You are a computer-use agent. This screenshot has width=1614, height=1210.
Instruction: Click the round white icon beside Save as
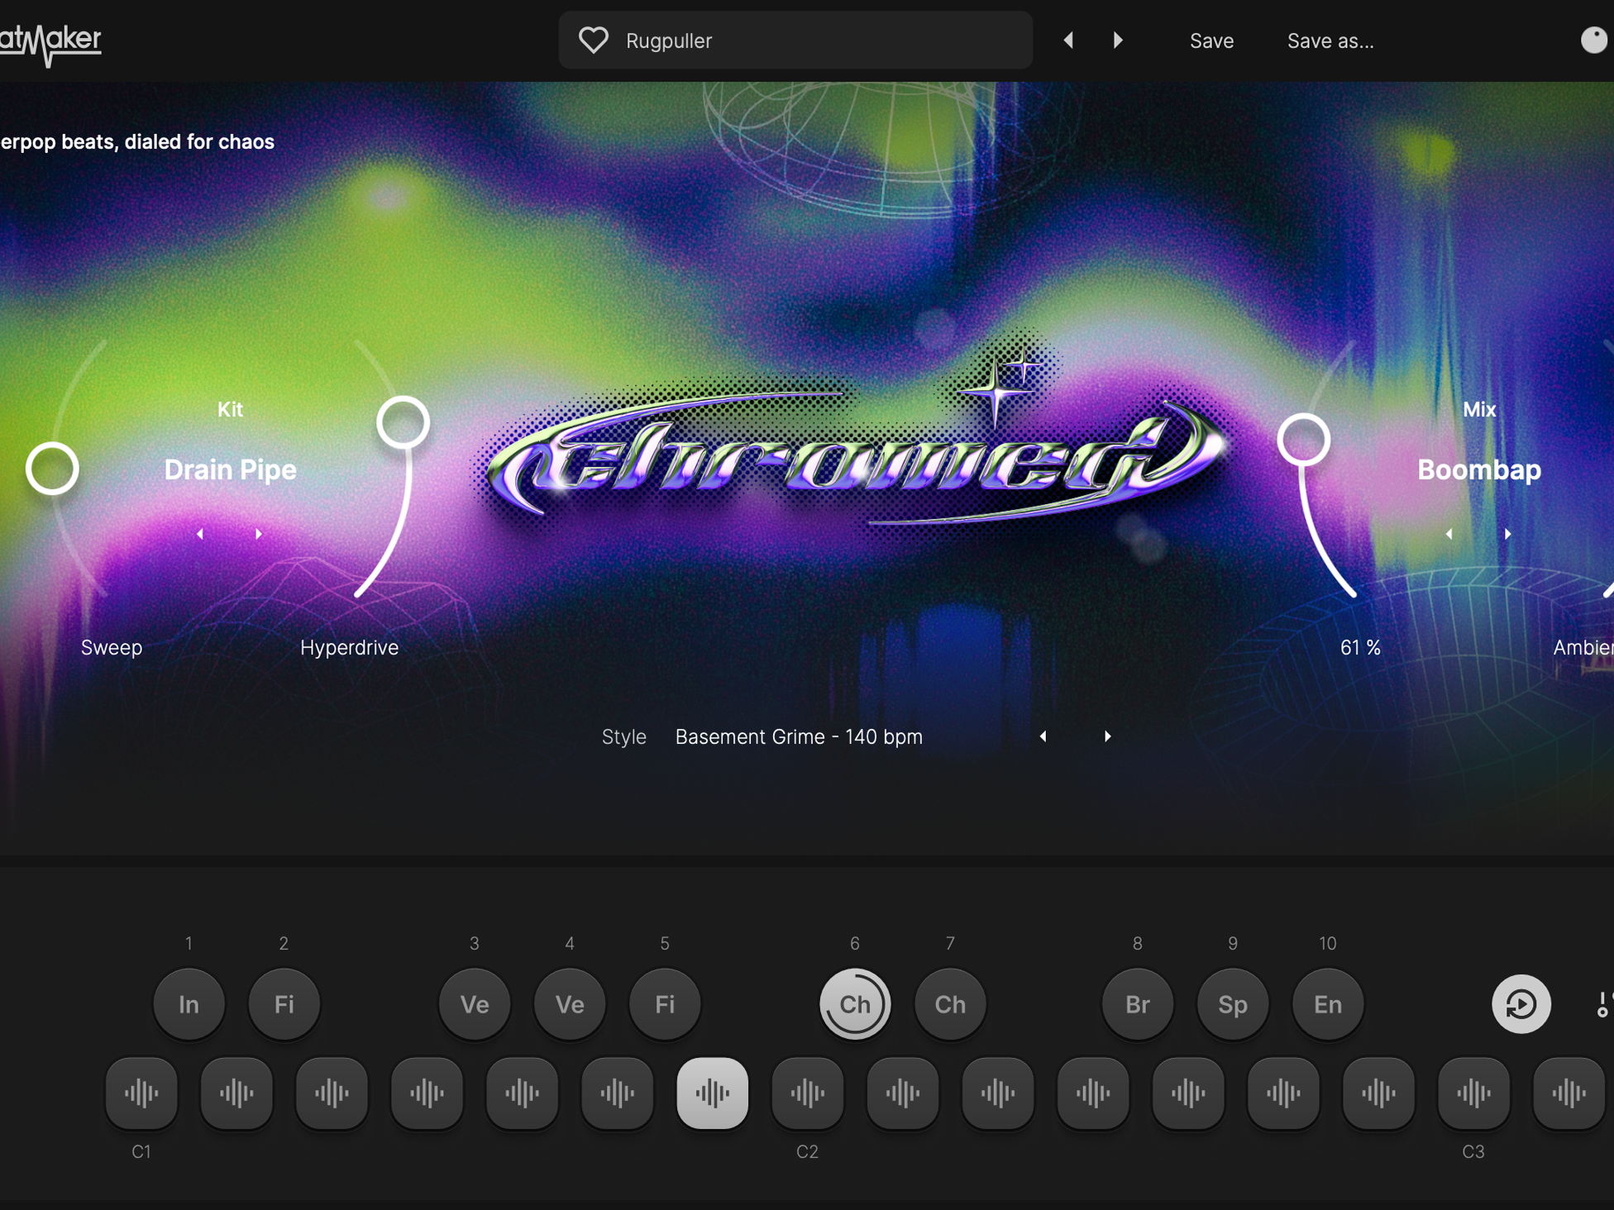click(1594, 40)
